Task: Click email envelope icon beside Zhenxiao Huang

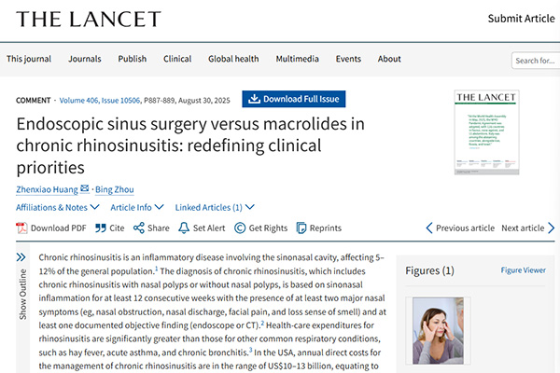Action: pyautogui.click(x=85, y=187)
